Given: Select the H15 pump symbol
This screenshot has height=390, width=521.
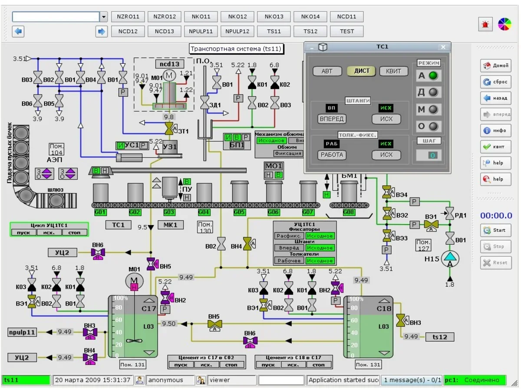Looking at the screenshot, I should pyautogui.click(x=450, y=259).
